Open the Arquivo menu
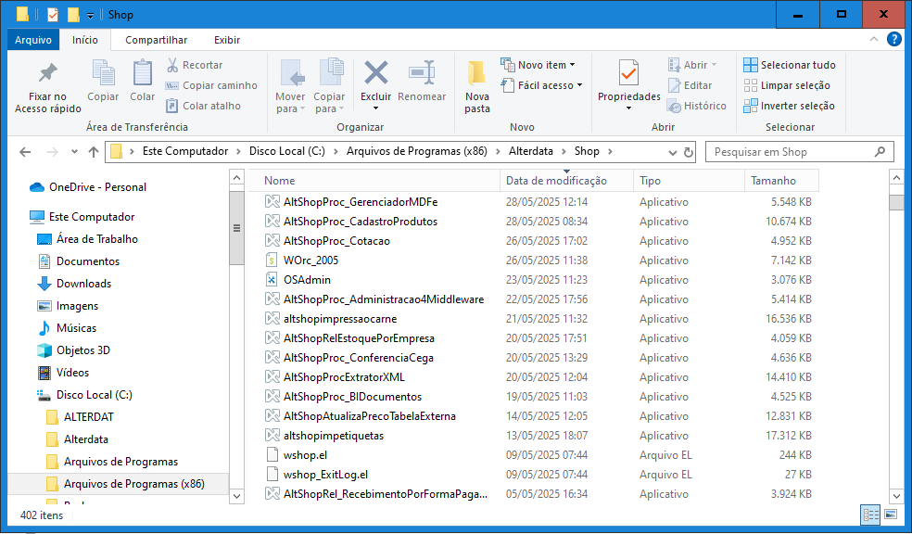The width and height of the screenshot is (912, 534). (x=33, y=40)
